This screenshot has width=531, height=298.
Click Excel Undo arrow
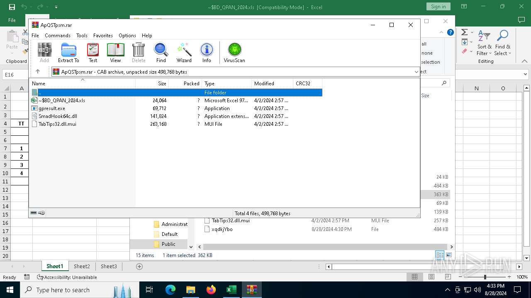click(24, 7)
